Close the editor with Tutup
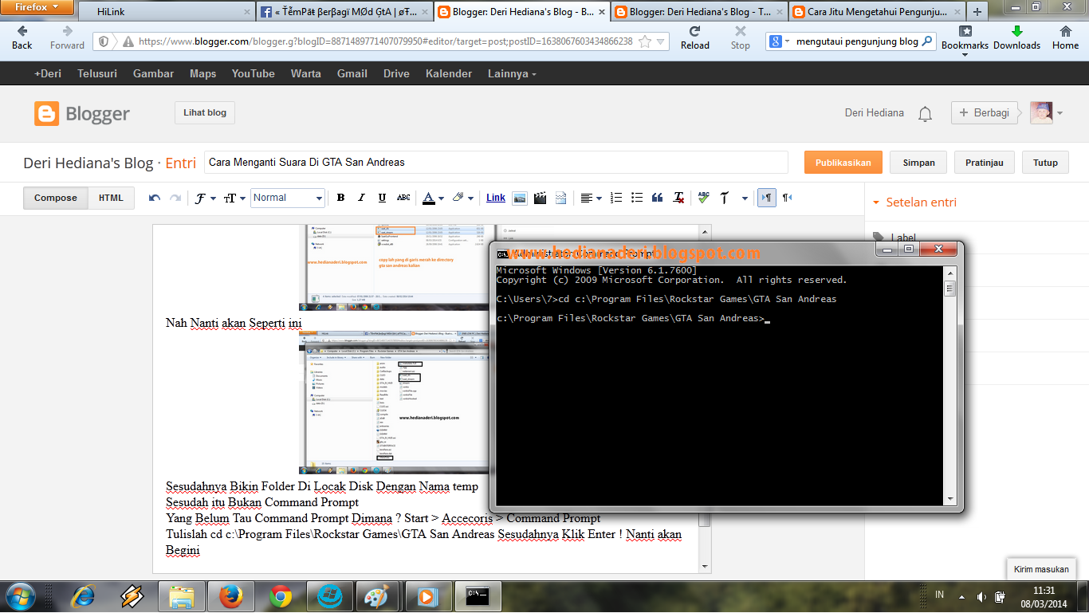The image size is (1089, 613). [x=1045, y=163]
